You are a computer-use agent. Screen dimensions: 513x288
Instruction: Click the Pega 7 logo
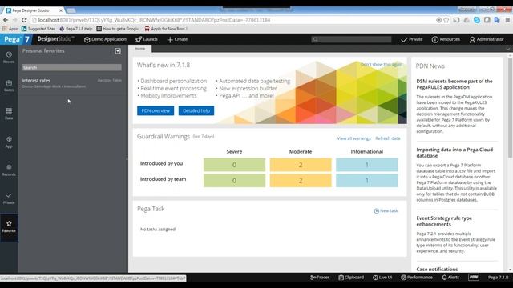coord(16,39)
